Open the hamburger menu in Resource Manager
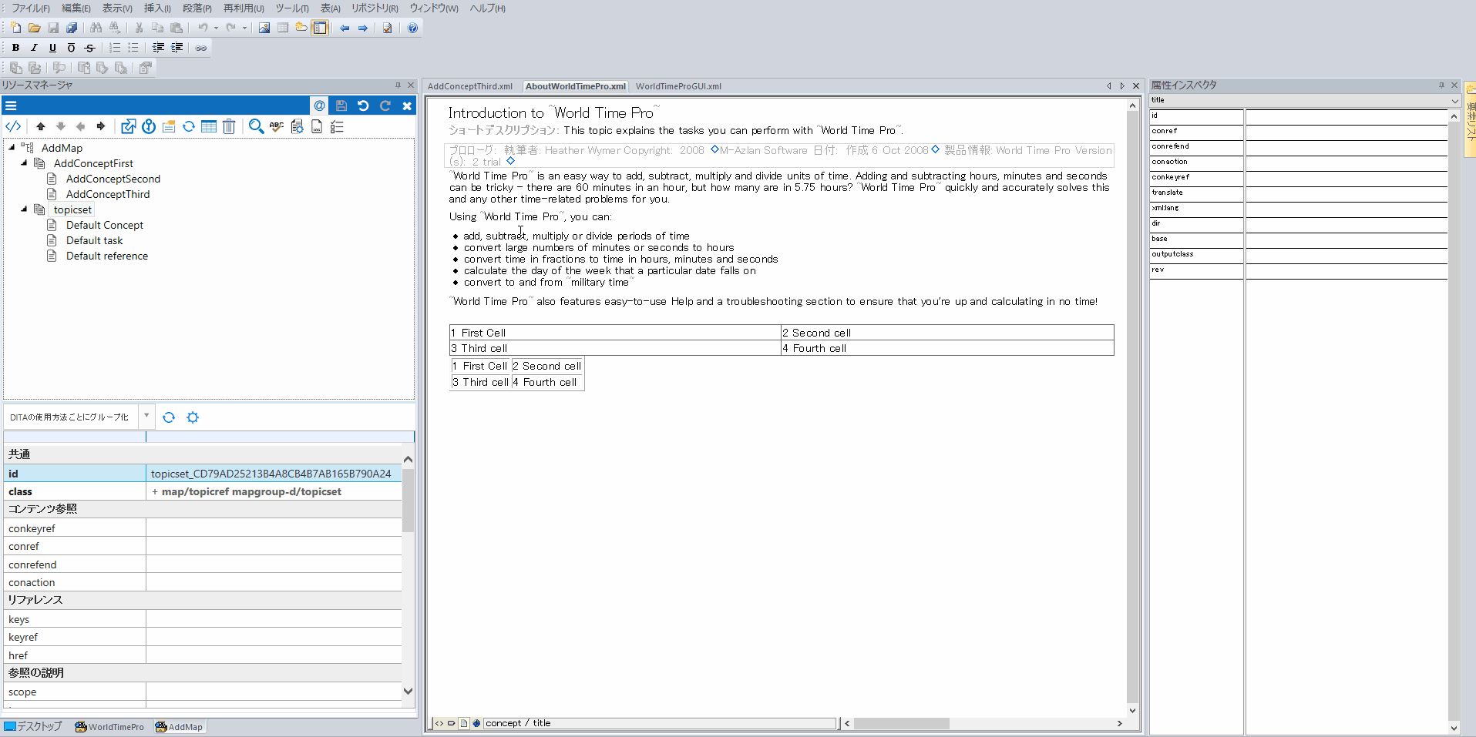The height and width of the screenshot is (737, 1476). (x=11, y=106)
